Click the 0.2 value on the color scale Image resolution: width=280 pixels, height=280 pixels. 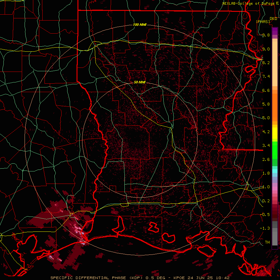click(x=266, y=201)
